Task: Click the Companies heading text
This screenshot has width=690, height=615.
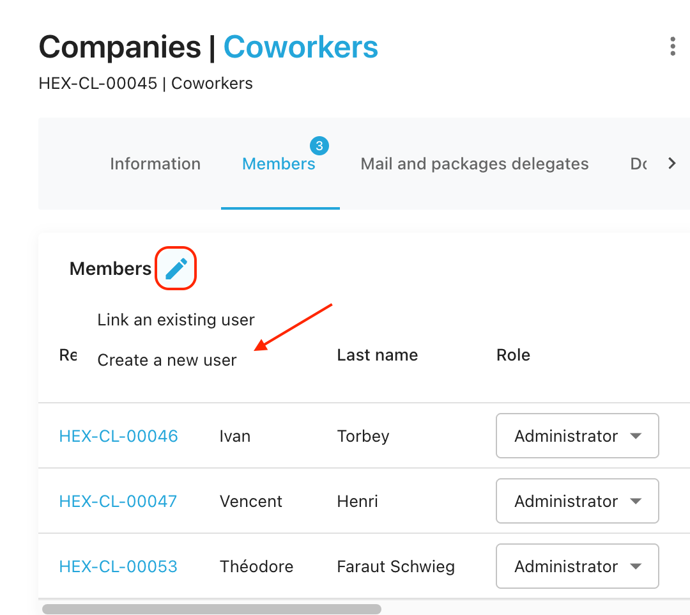Action: coord(120,47)
